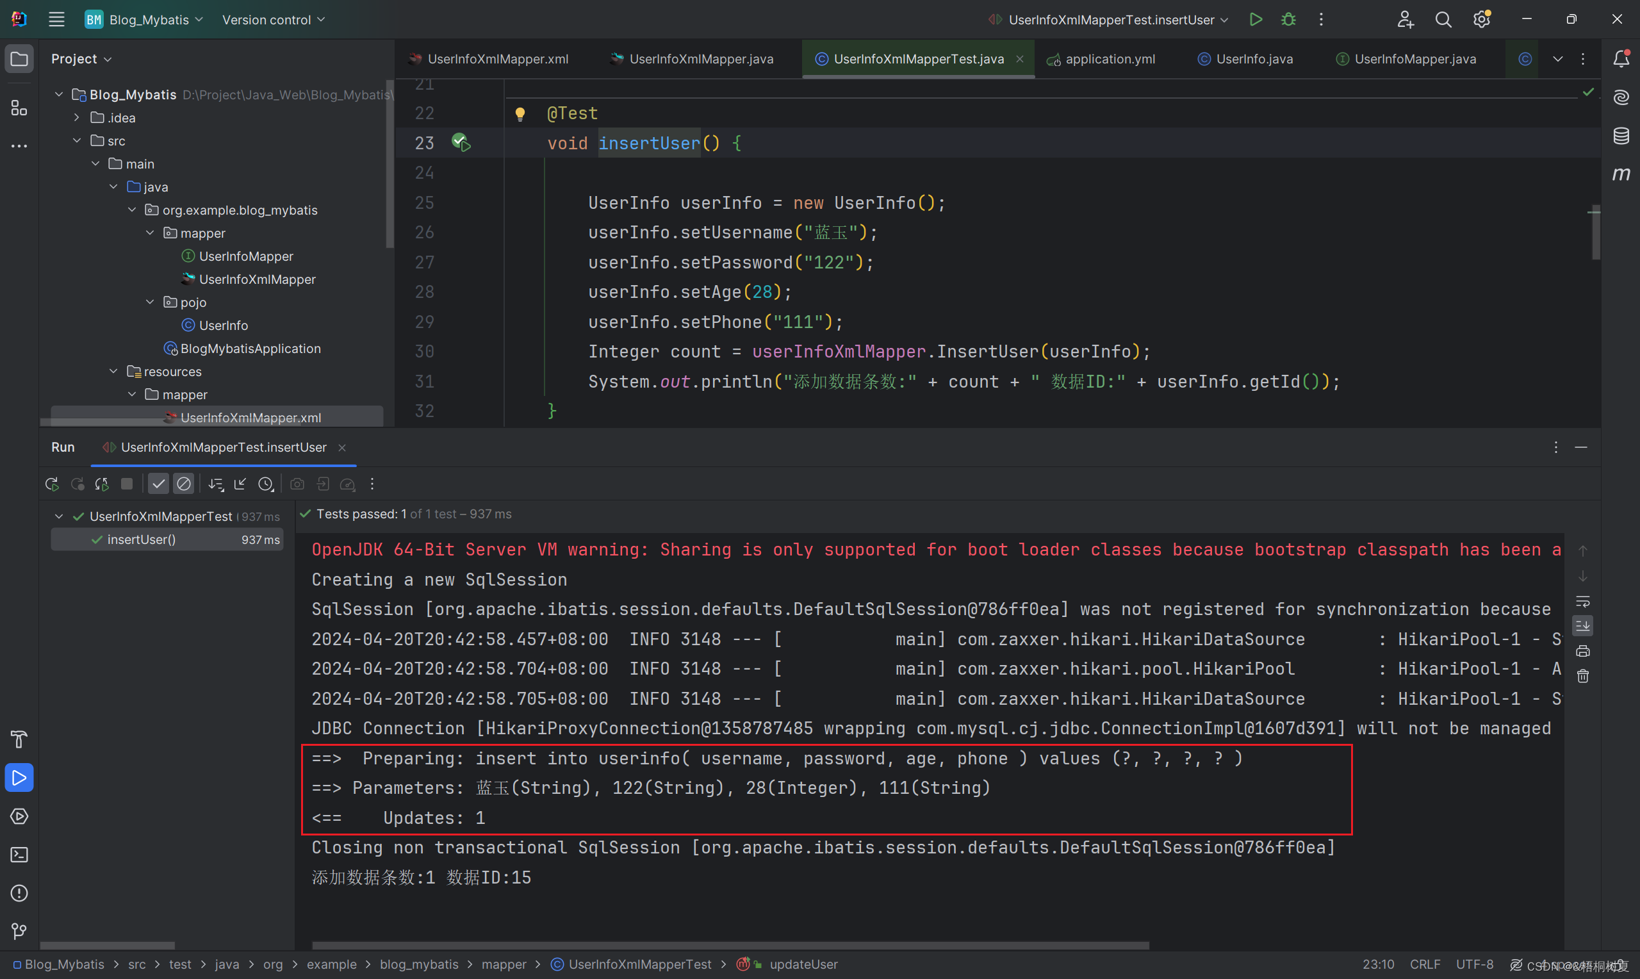1640x979 pixels.
Task: Collapse the pojo package node
Action: (x=150, y=302)
